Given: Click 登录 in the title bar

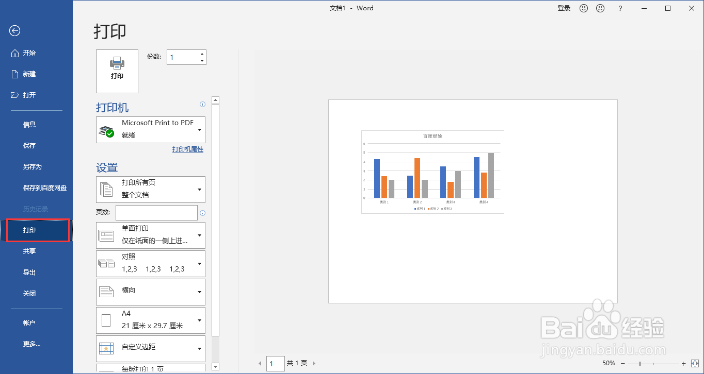Looking at the screenshot, I should click(x=564, y=8).
